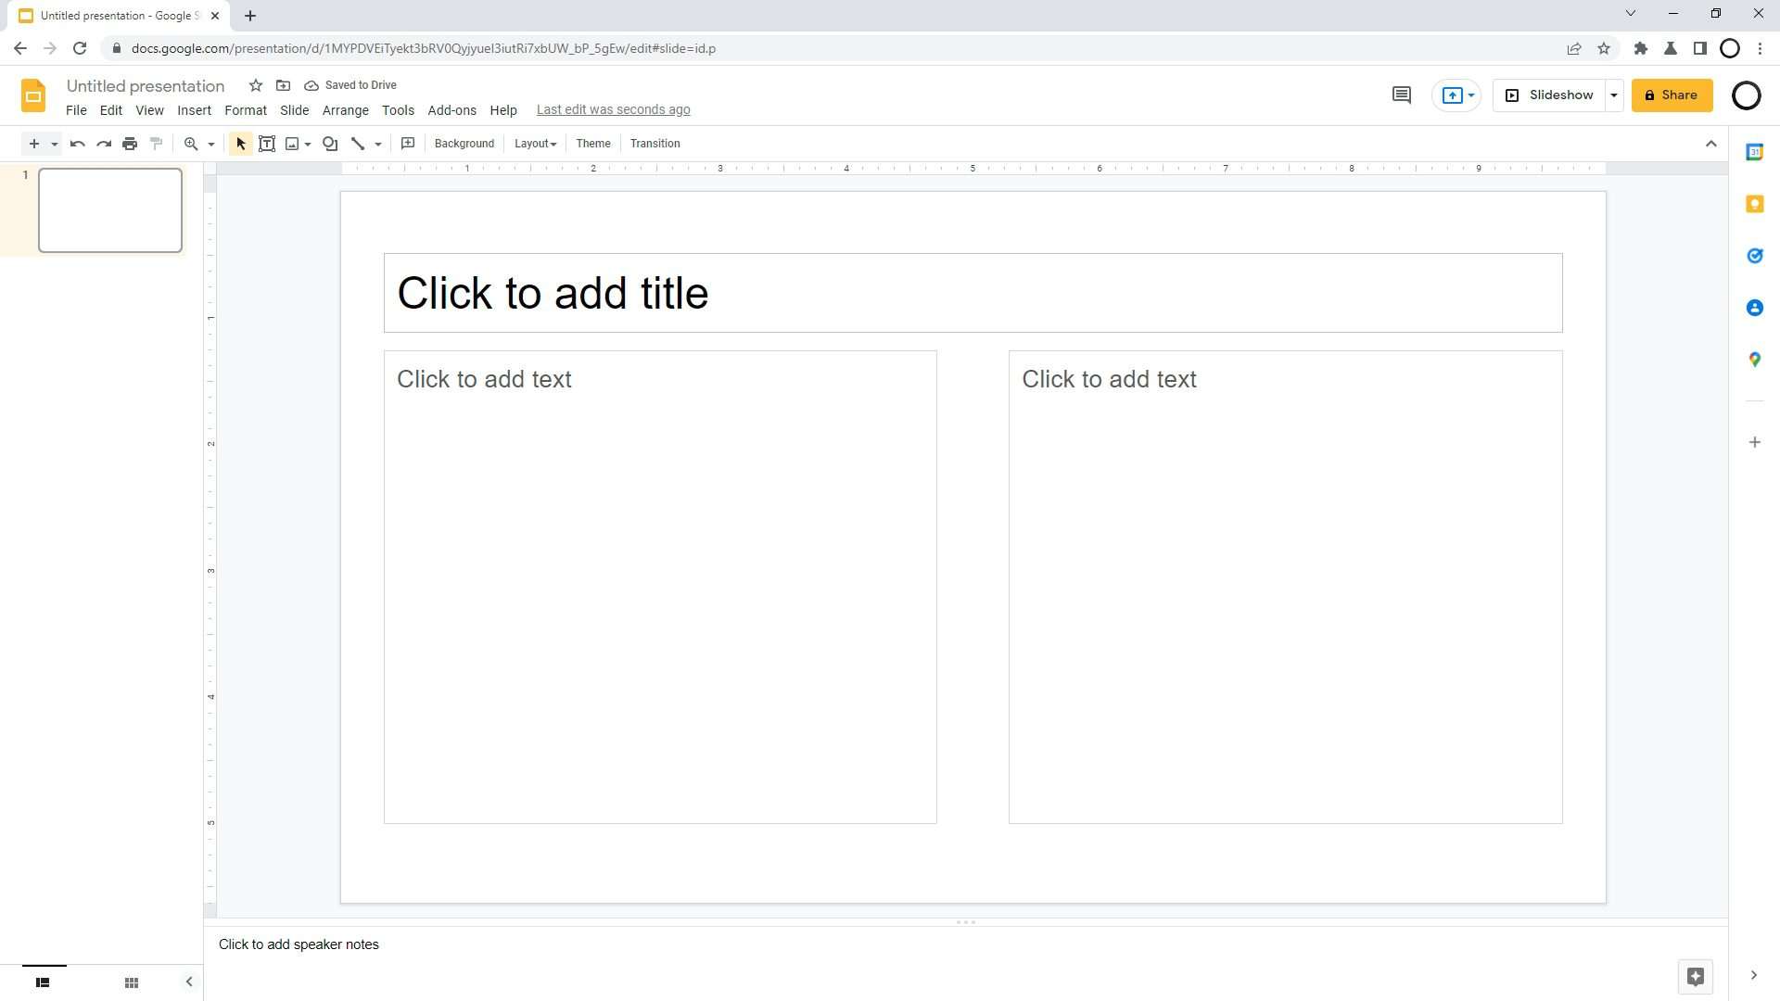Screen dimensions: 1780x1001
Task: Open the Theme picker
Action: [592, 144]
